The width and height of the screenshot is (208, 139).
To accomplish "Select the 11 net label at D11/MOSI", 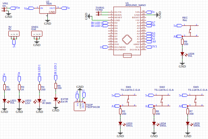I will pyautogui.click(x=104, y=47).
